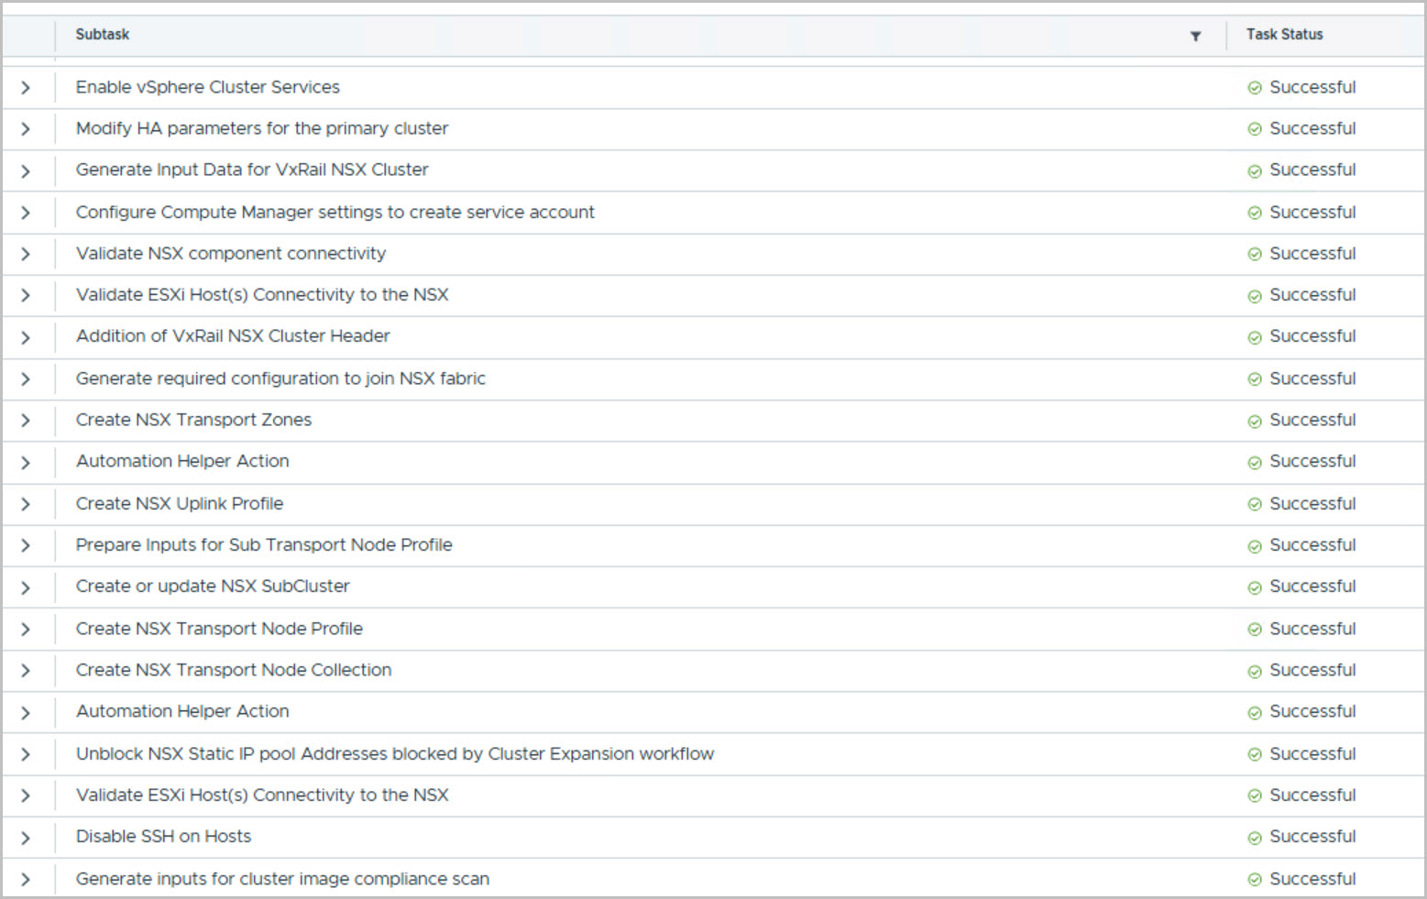Screen dimensions: 1427x899
Task: Click success icon for Create NSX Transport Zones
Action: pyautogui.click(x=1255, y=422)
